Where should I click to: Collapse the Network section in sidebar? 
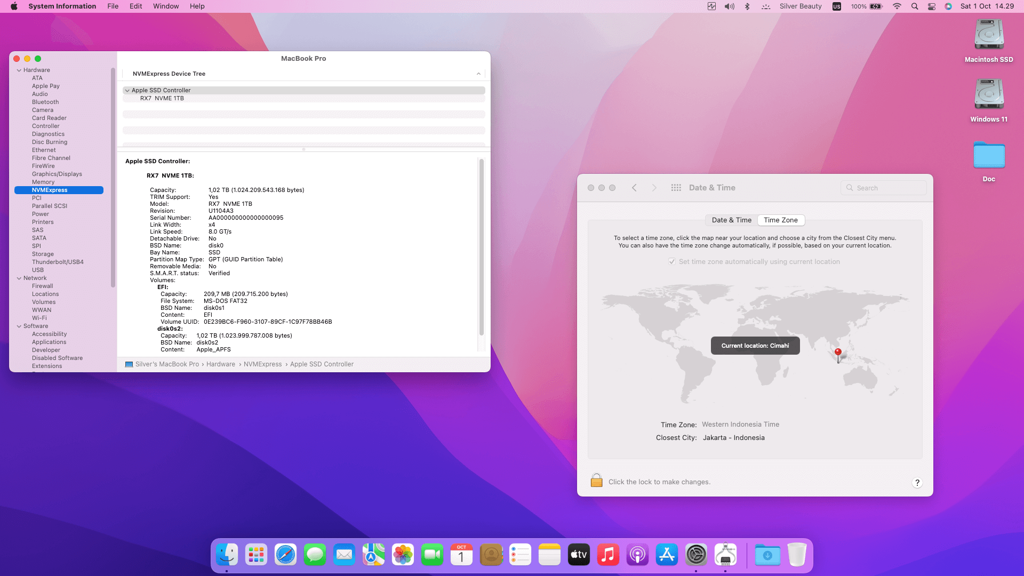click(19, 278)
